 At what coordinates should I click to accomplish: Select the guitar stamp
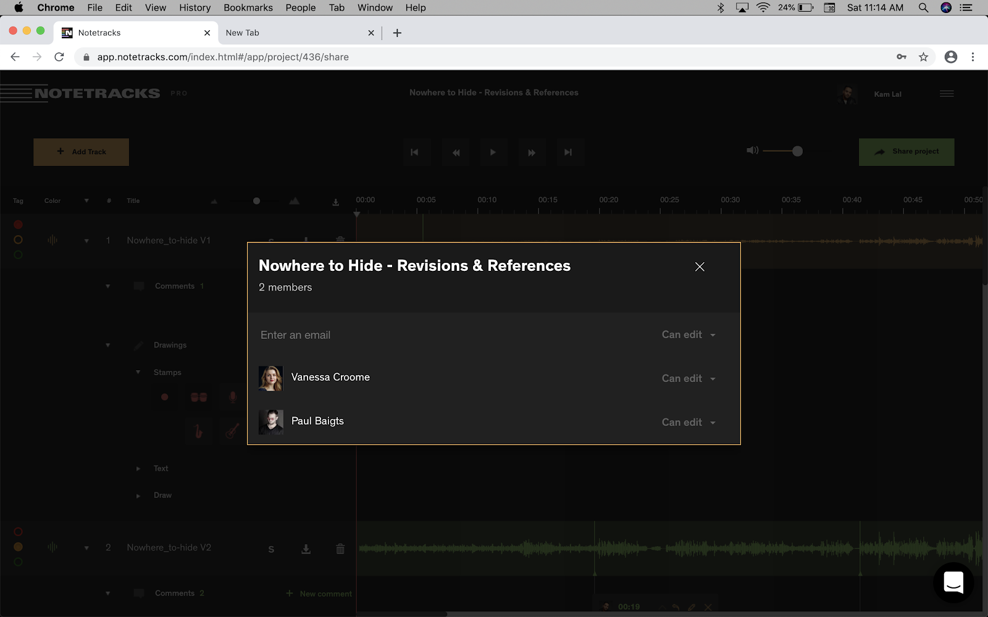click(x=233, y=431)
